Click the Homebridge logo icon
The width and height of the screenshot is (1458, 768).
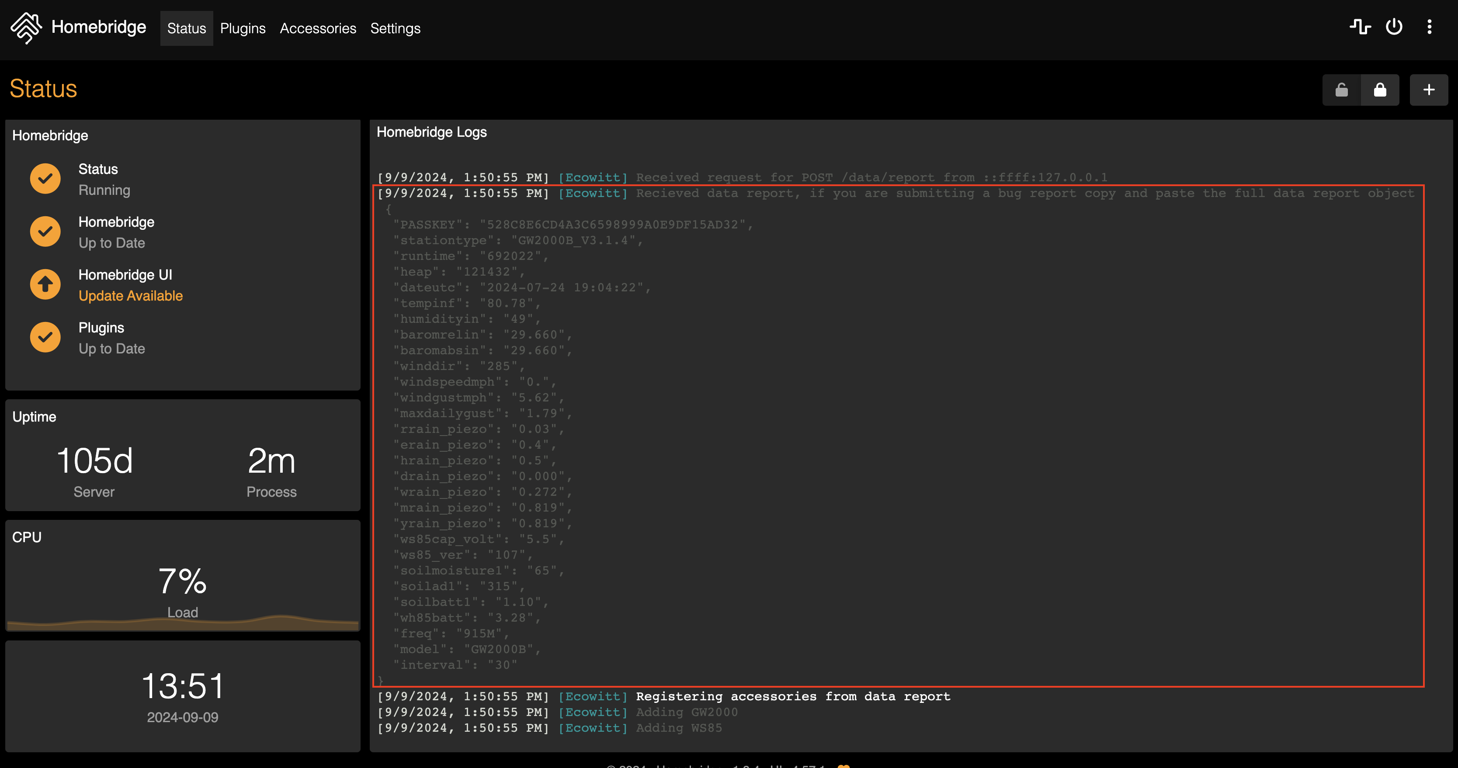pyautogui.click(x=26, y=28)
